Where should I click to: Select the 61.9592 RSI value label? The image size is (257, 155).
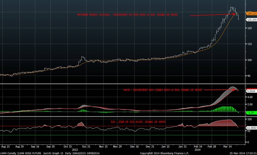(x=251, y=128)
